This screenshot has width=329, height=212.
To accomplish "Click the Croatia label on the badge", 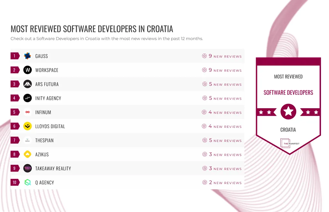I will pos(288,130).
